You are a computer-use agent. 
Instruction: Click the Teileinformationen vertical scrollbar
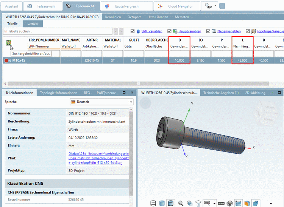[131, 153]
